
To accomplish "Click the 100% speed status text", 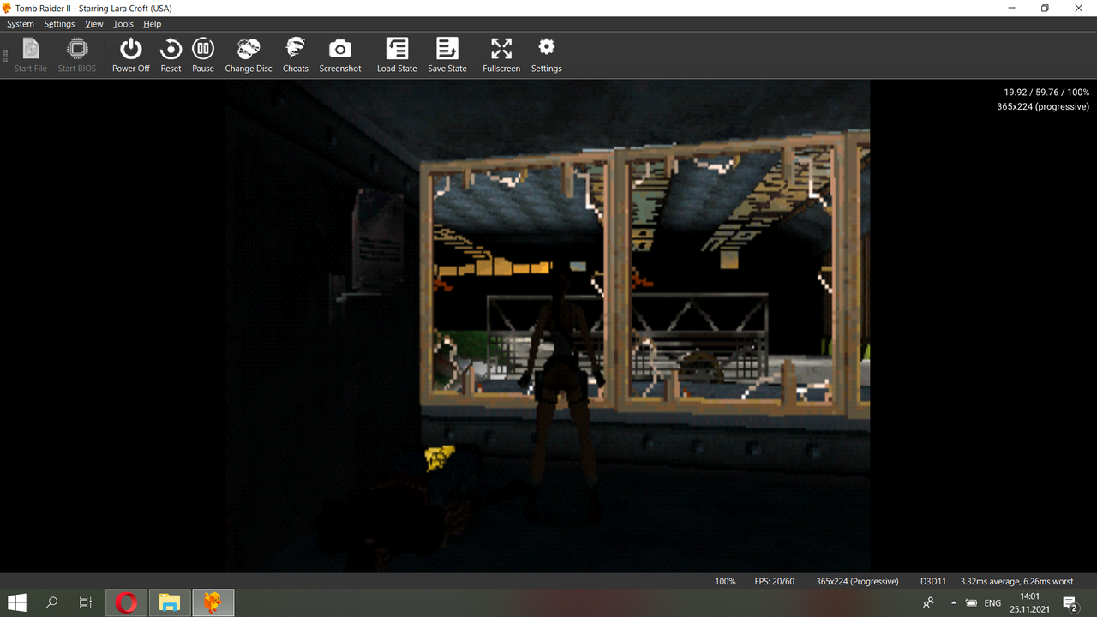I will [x=725, y=581].
